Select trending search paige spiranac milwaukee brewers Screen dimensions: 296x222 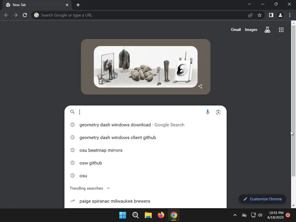coord(145,201)
